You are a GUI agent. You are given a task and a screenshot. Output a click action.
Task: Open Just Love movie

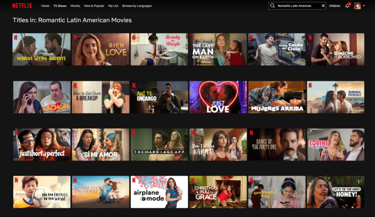[x=218, y=97]
